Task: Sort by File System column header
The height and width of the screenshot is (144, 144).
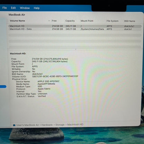Action: 112,21
